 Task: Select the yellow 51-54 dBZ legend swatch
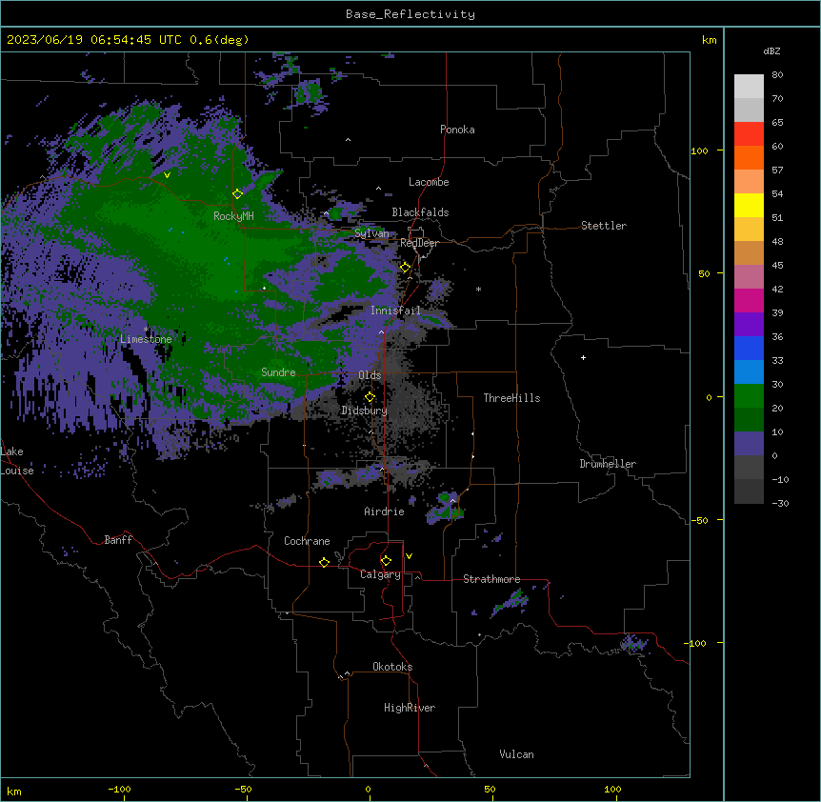(x=749, y=205)
